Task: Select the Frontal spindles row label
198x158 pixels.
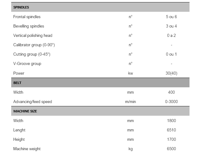Action: point(27,17)
